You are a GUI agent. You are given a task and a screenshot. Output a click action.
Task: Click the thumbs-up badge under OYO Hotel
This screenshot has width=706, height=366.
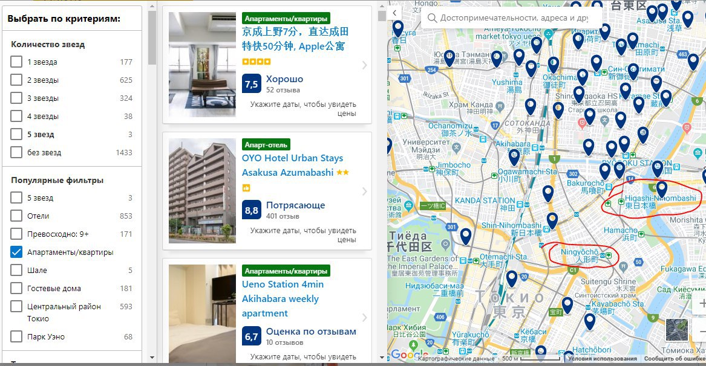point(246,188)
